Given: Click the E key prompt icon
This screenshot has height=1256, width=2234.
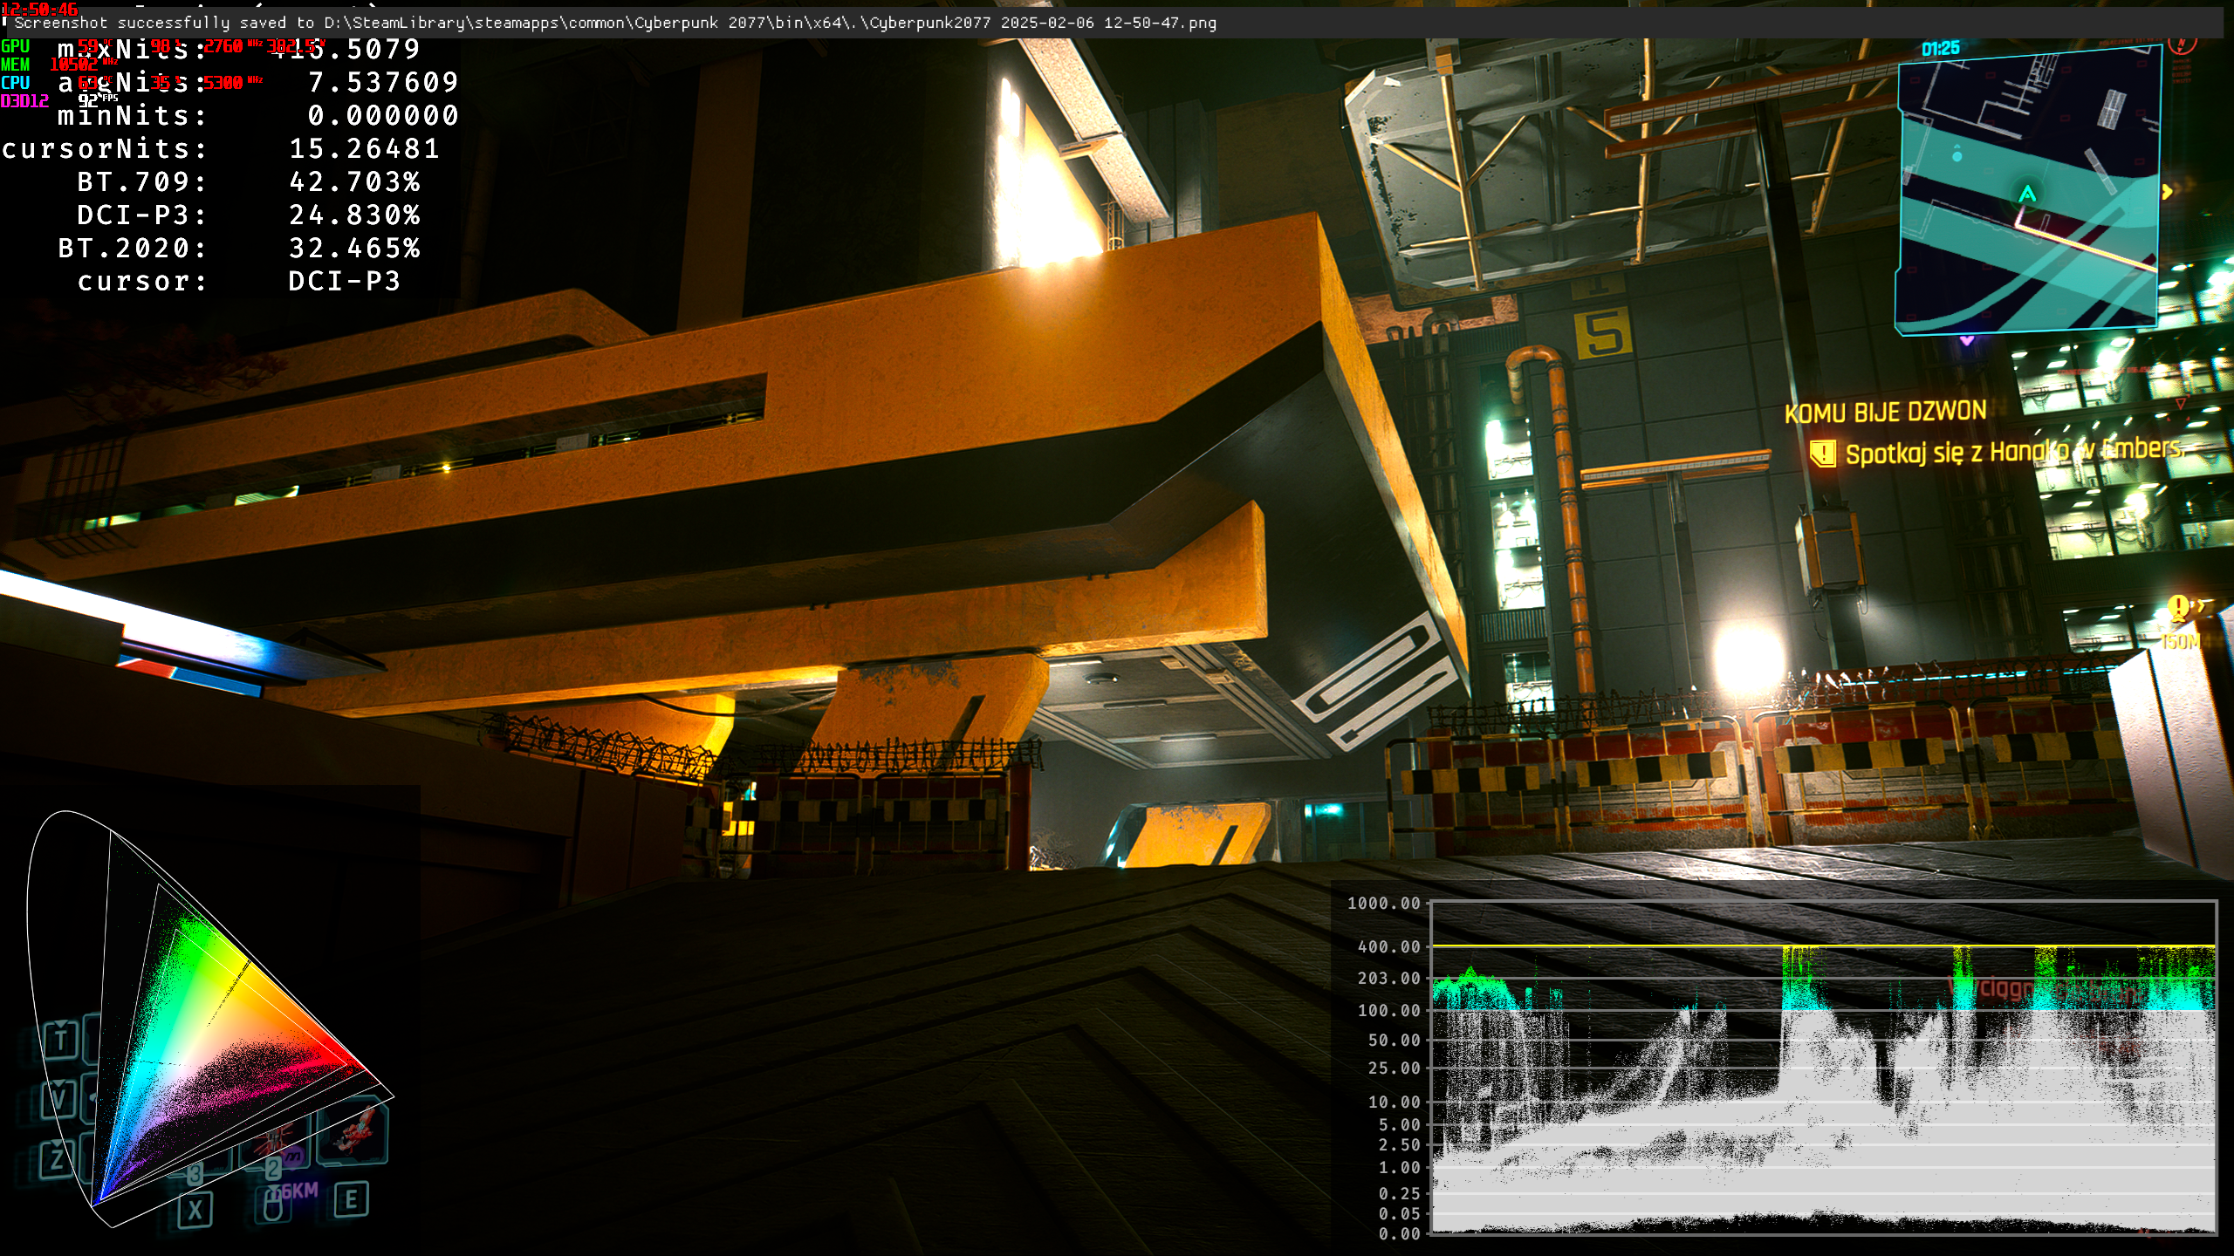Looking at the screenshot, I should click(x=351, y=1199).
